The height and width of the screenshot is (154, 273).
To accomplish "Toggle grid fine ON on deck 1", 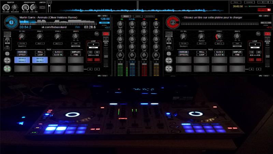I will coord(7,48).
